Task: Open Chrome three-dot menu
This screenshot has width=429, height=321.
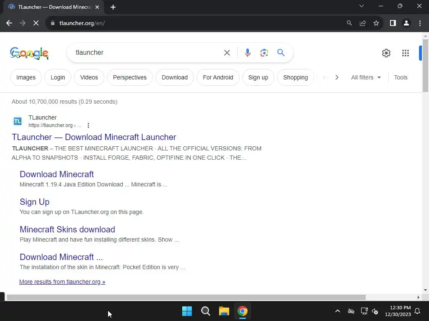Action: pyautogui.click(x=420, y=23)
